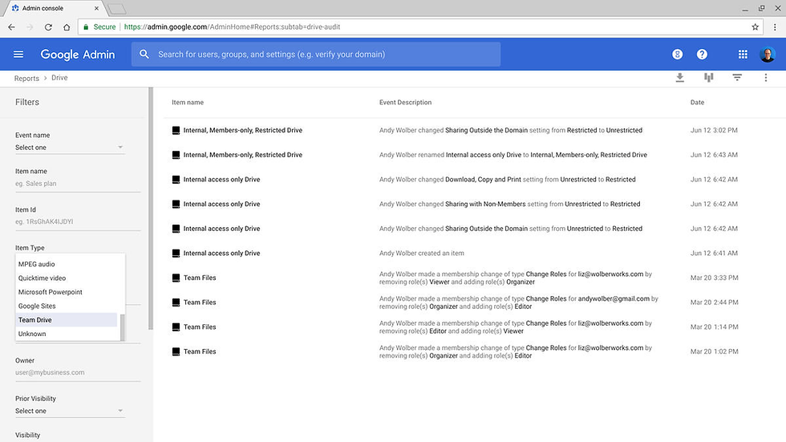
Task: Click Team Files name in Mar 20 1:14 PM row
Action: [200, 326]
